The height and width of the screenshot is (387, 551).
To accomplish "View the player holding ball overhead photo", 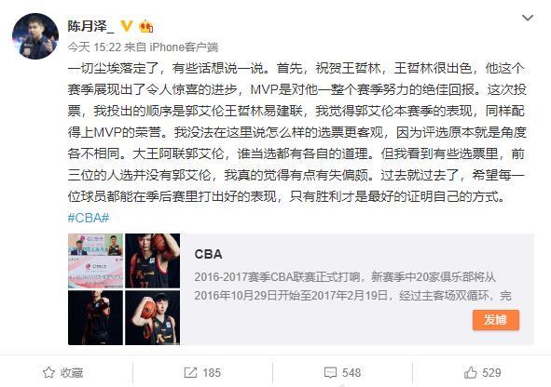I will coord(153,260).
